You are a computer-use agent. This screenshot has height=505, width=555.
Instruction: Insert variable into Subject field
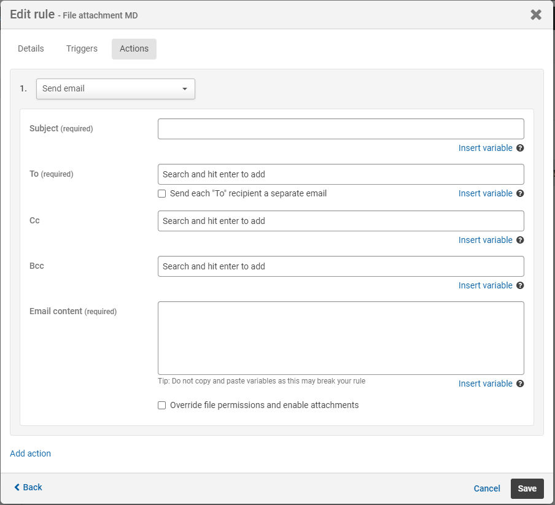[x=485, y=148]
